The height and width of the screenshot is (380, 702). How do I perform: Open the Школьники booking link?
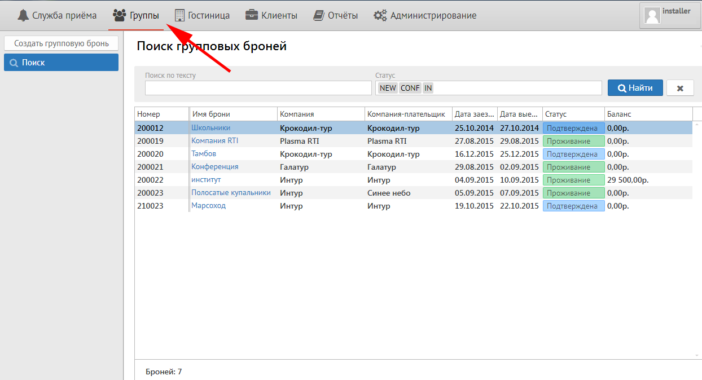(x=210, y=128)
